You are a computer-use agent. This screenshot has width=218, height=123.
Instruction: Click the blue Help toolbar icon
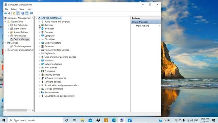click(22, 13)
